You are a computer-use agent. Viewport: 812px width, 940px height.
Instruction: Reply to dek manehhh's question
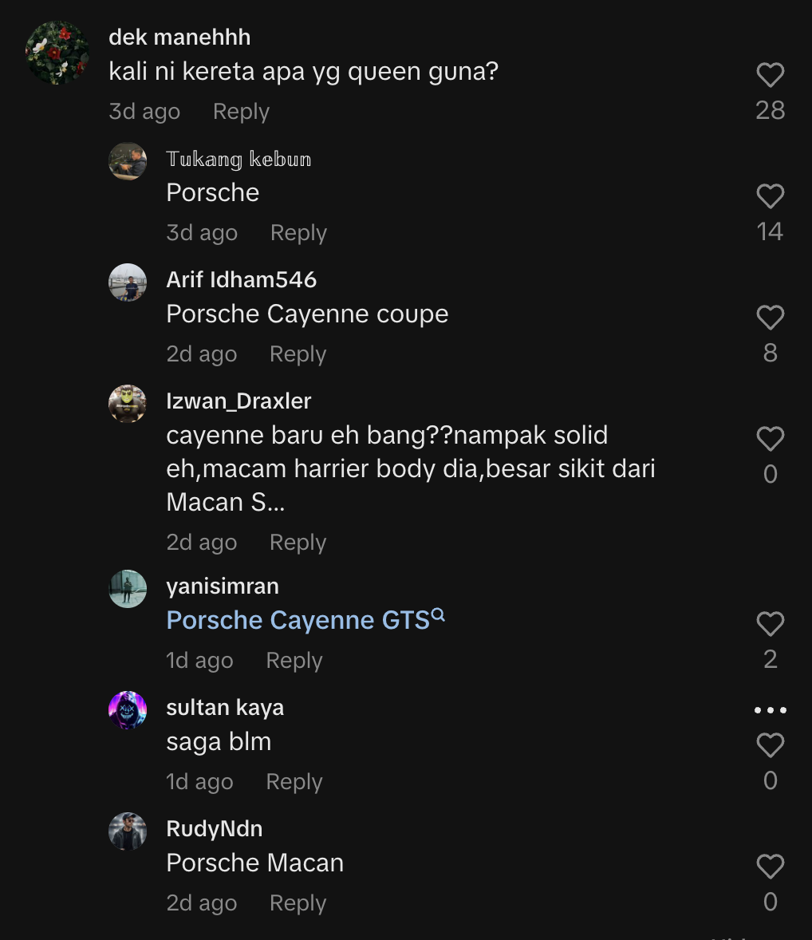tap(241, 112)
